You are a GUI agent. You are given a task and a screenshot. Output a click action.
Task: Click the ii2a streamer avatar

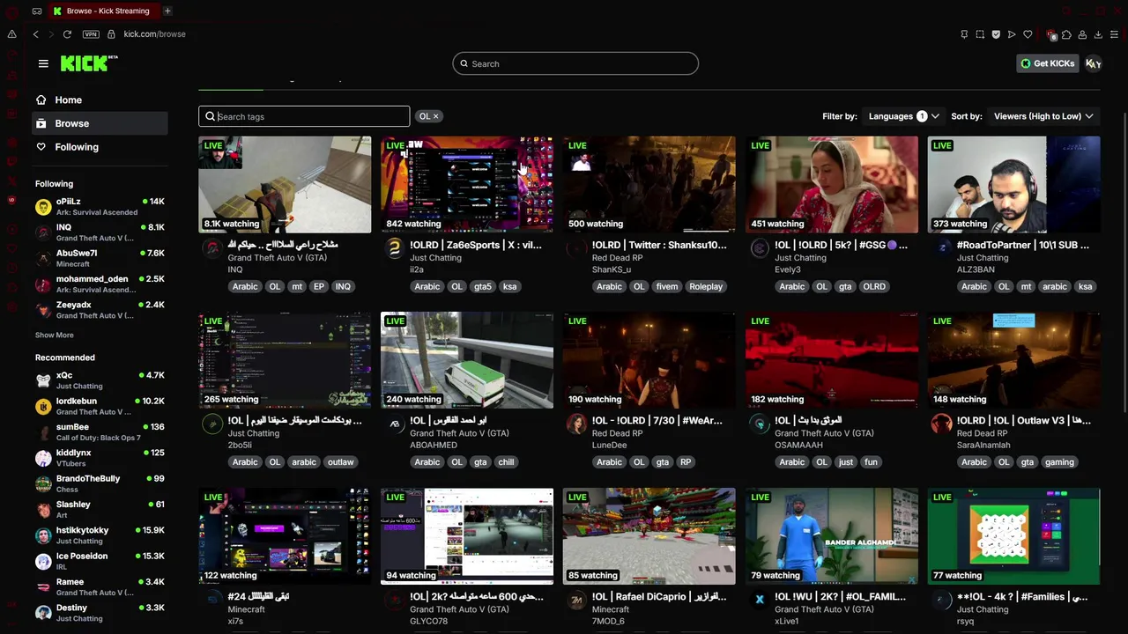(x=394, y=249)
